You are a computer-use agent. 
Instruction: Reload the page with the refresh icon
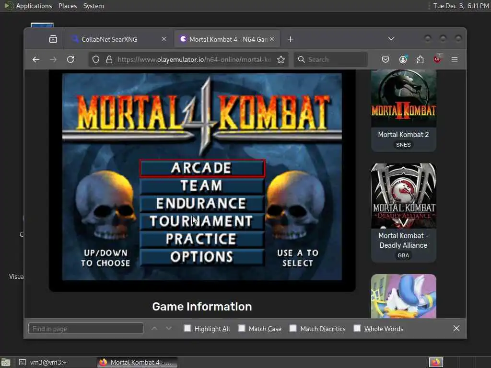click(x=71, y=59)
